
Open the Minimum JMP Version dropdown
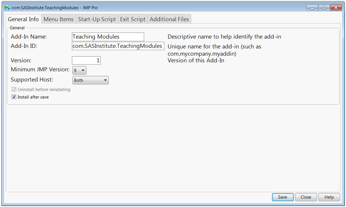pyautogui.click(x=79, y=70)
